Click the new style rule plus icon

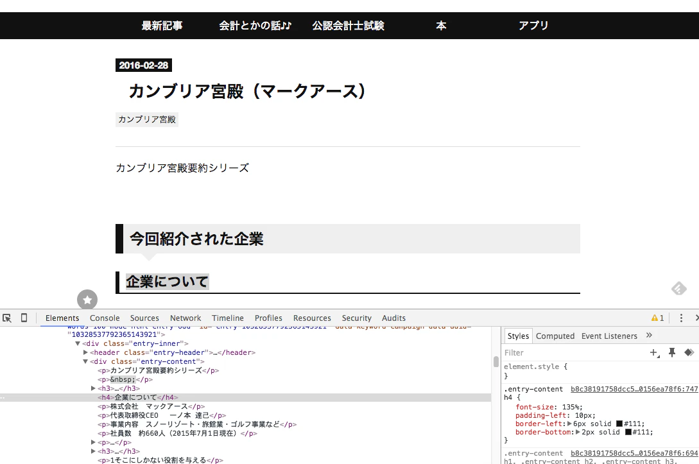tap(655, 352)
